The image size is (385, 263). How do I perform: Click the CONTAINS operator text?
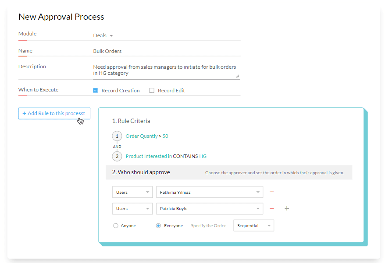point(185,156)
